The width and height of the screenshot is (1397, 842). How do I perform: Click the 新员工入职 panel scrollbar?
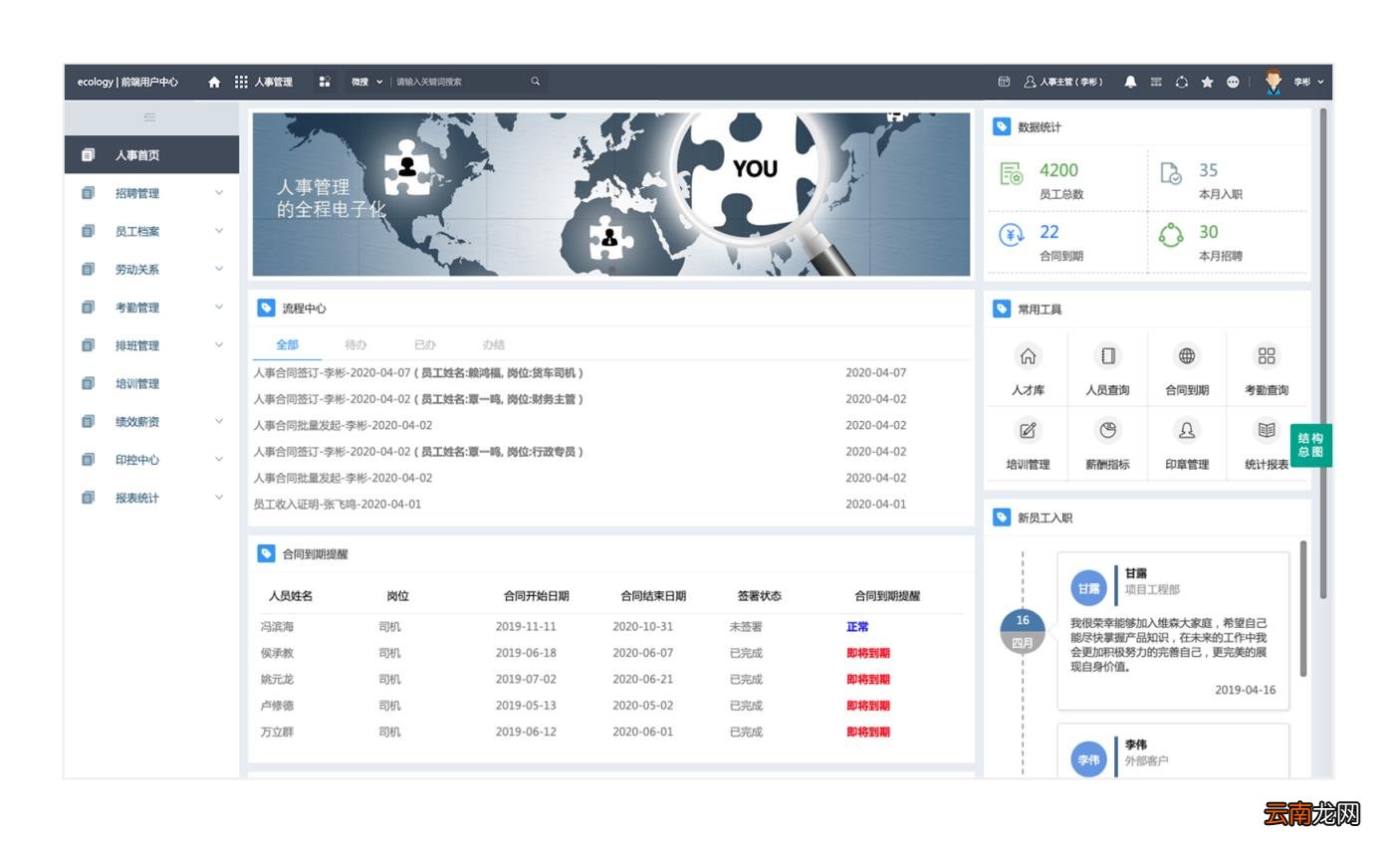tap(1302, 608)
